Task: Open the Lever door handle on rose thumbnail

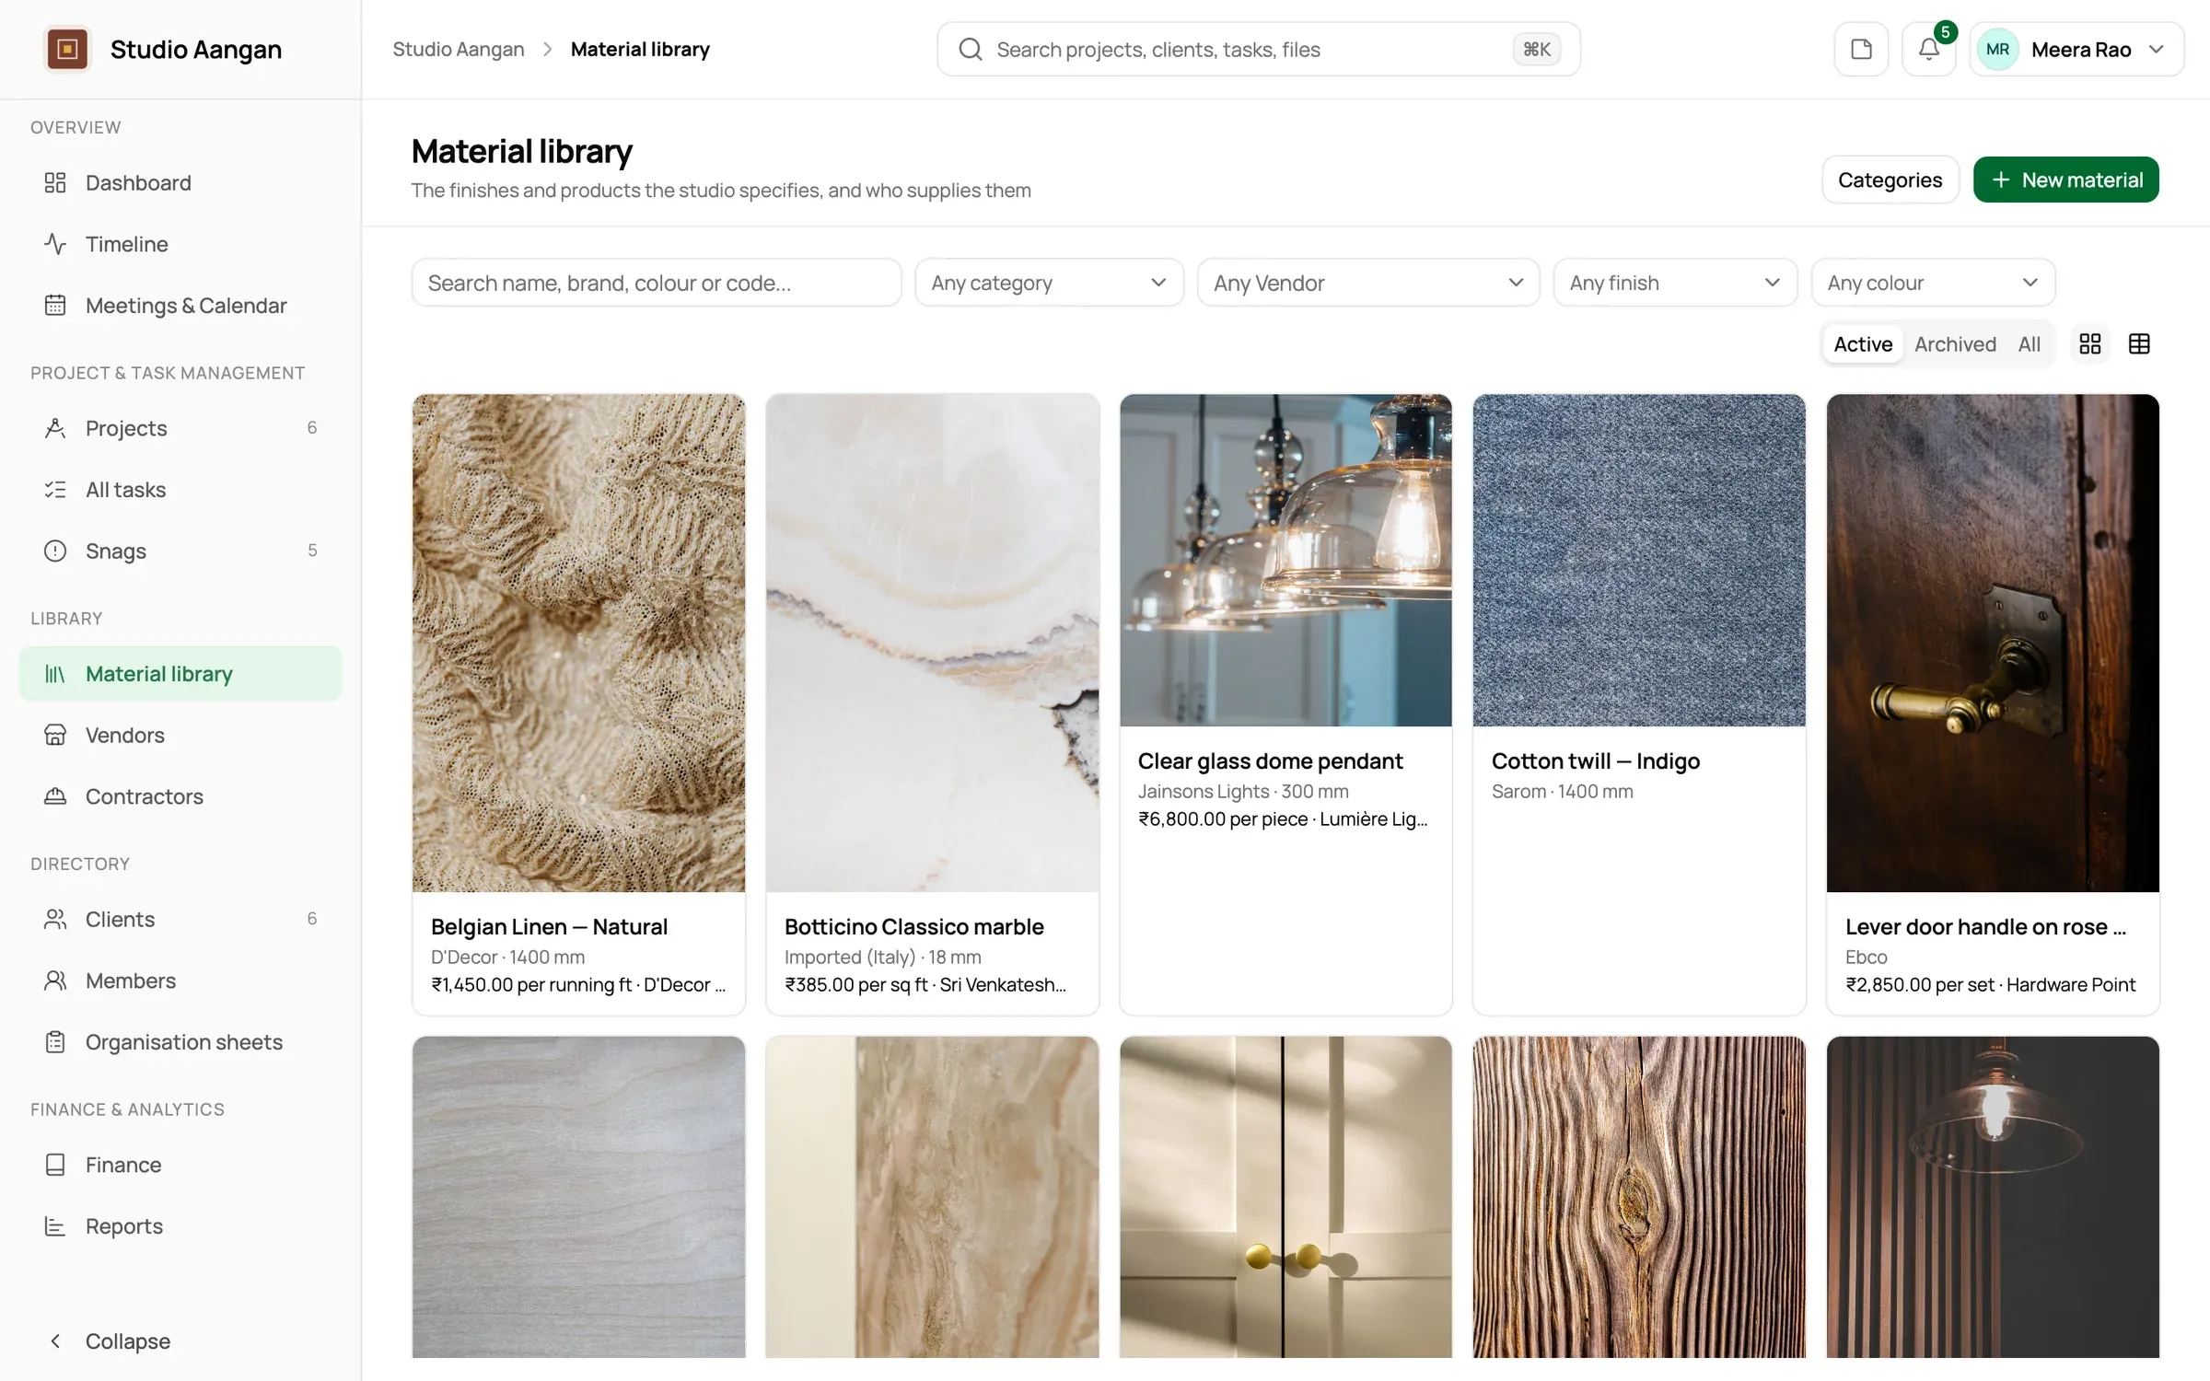Action: (1993, 643)
